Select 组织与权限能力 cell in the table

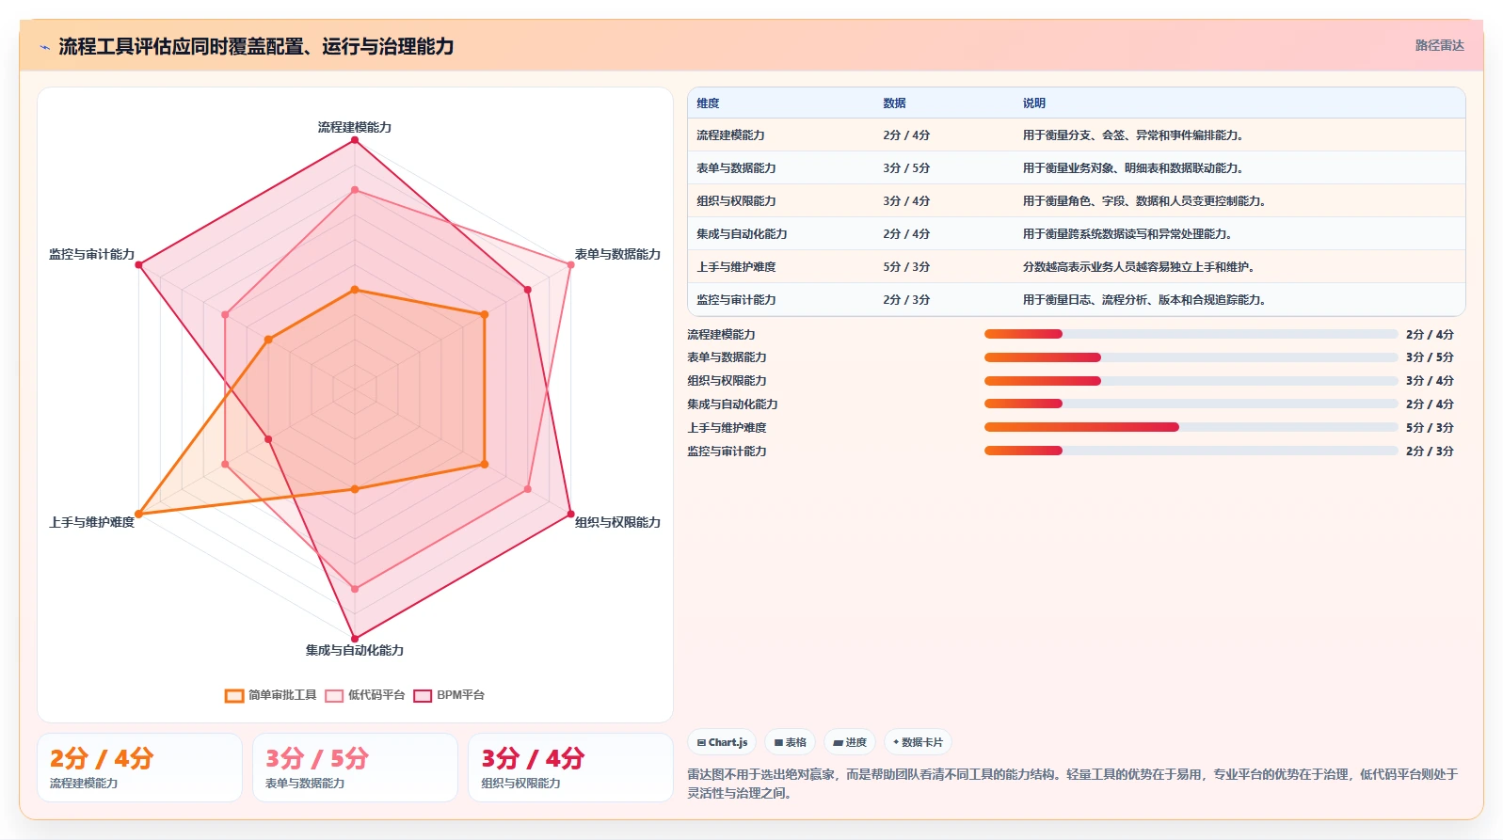(x=736, y=201)
